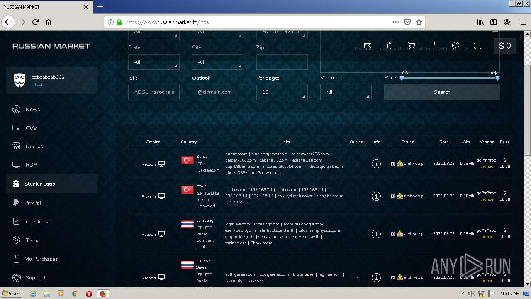Open info icon for Nakhon Sawan row
Viewport: 531px width, 299px height.
pyautogui.click(x=376, y=277)
